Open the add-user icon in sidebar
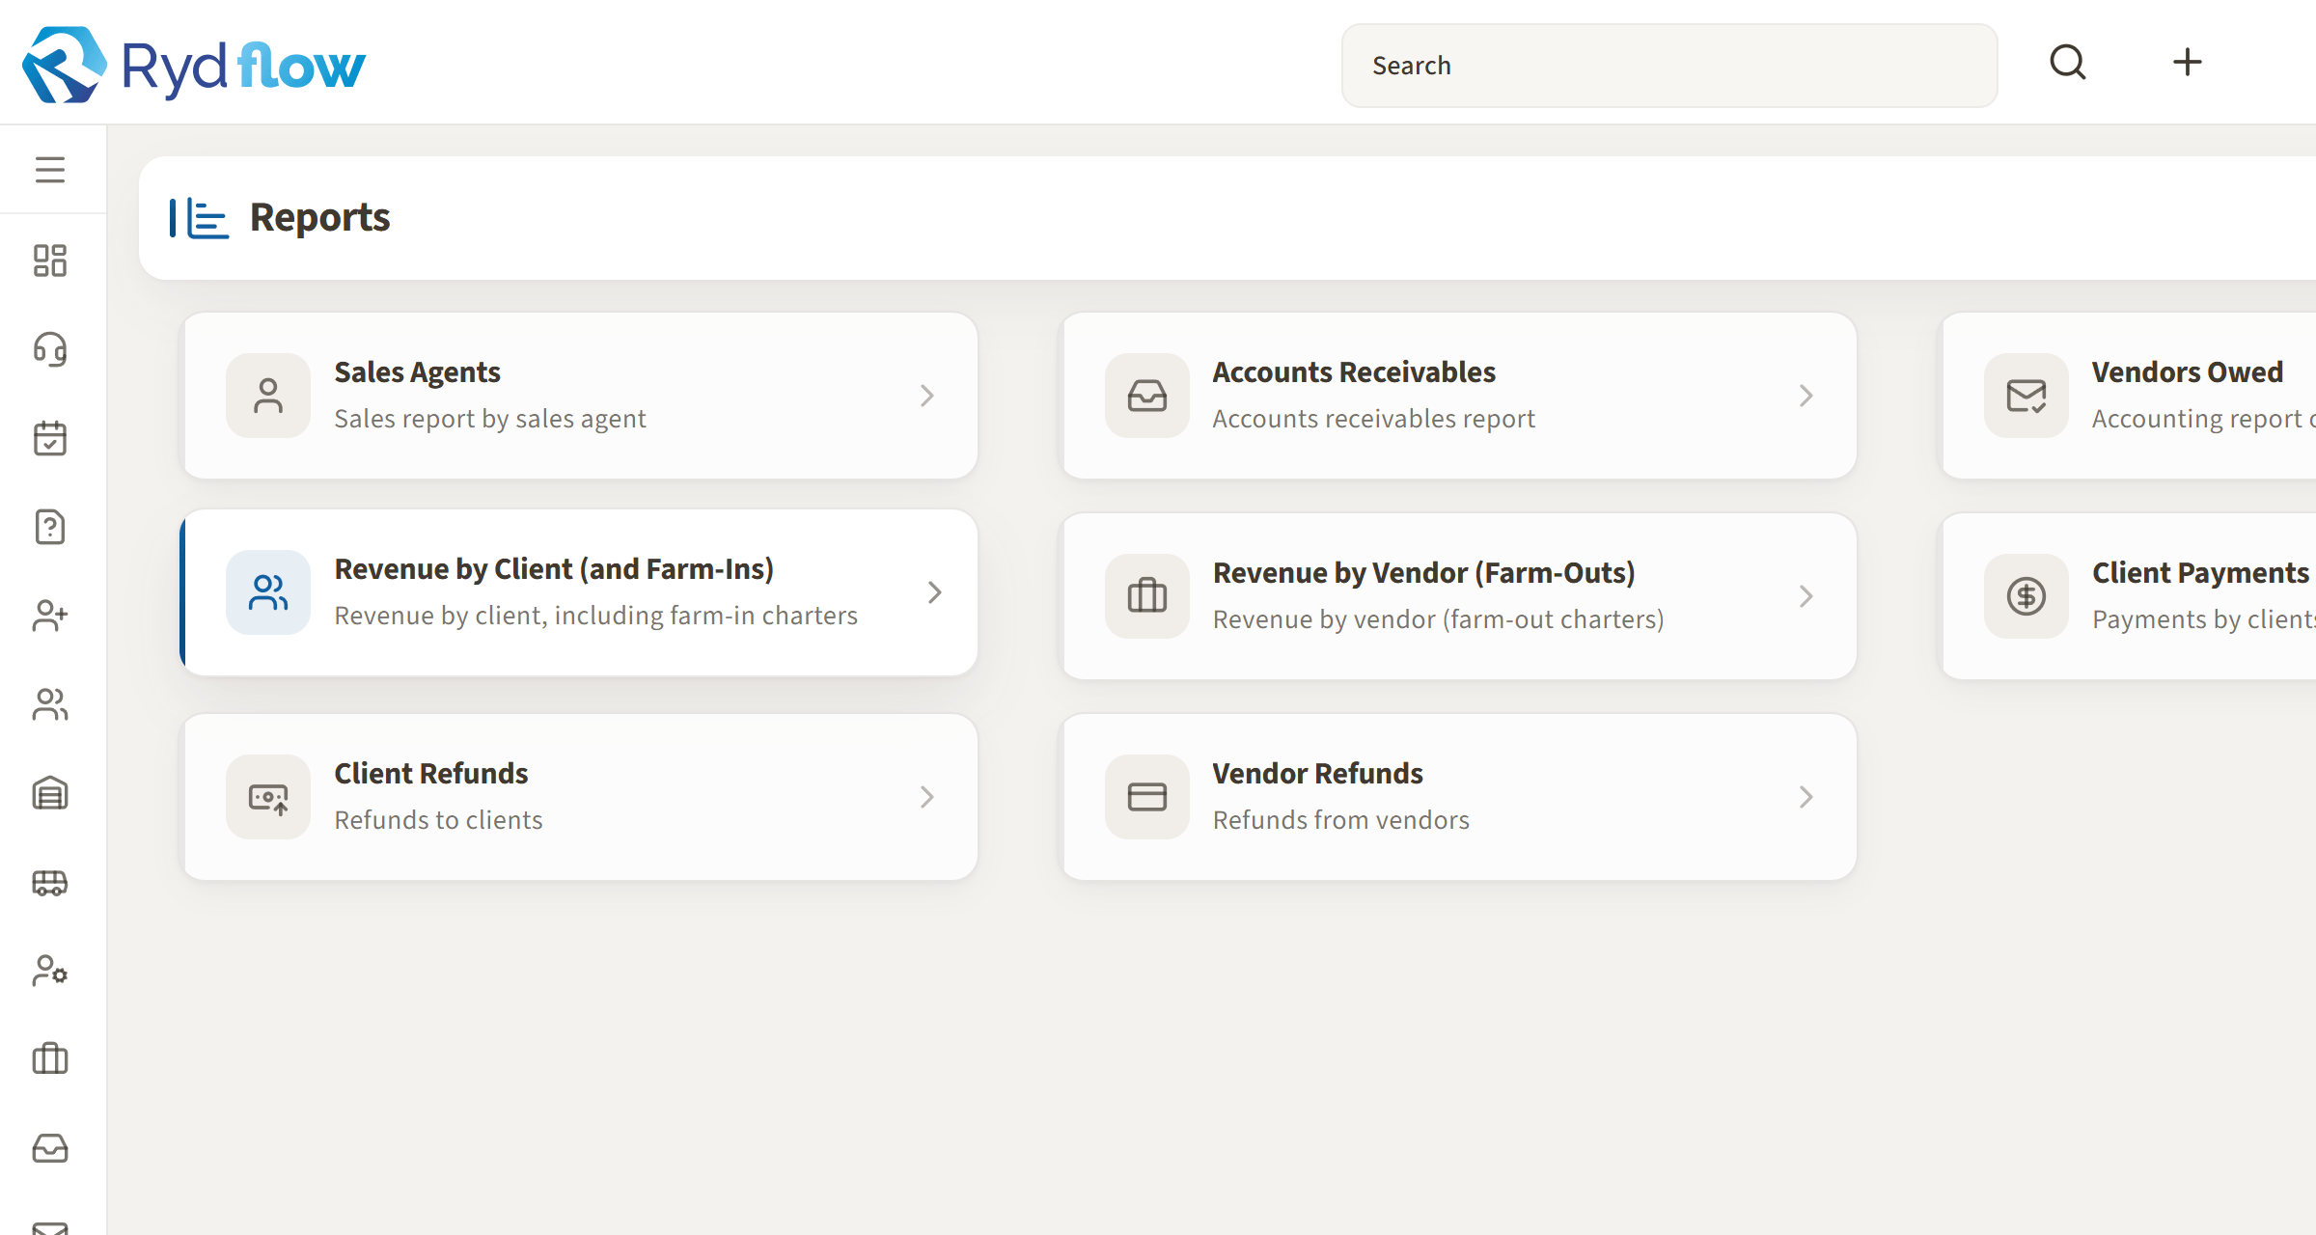The image size is (2316, 1235). (x=50, y=616)
